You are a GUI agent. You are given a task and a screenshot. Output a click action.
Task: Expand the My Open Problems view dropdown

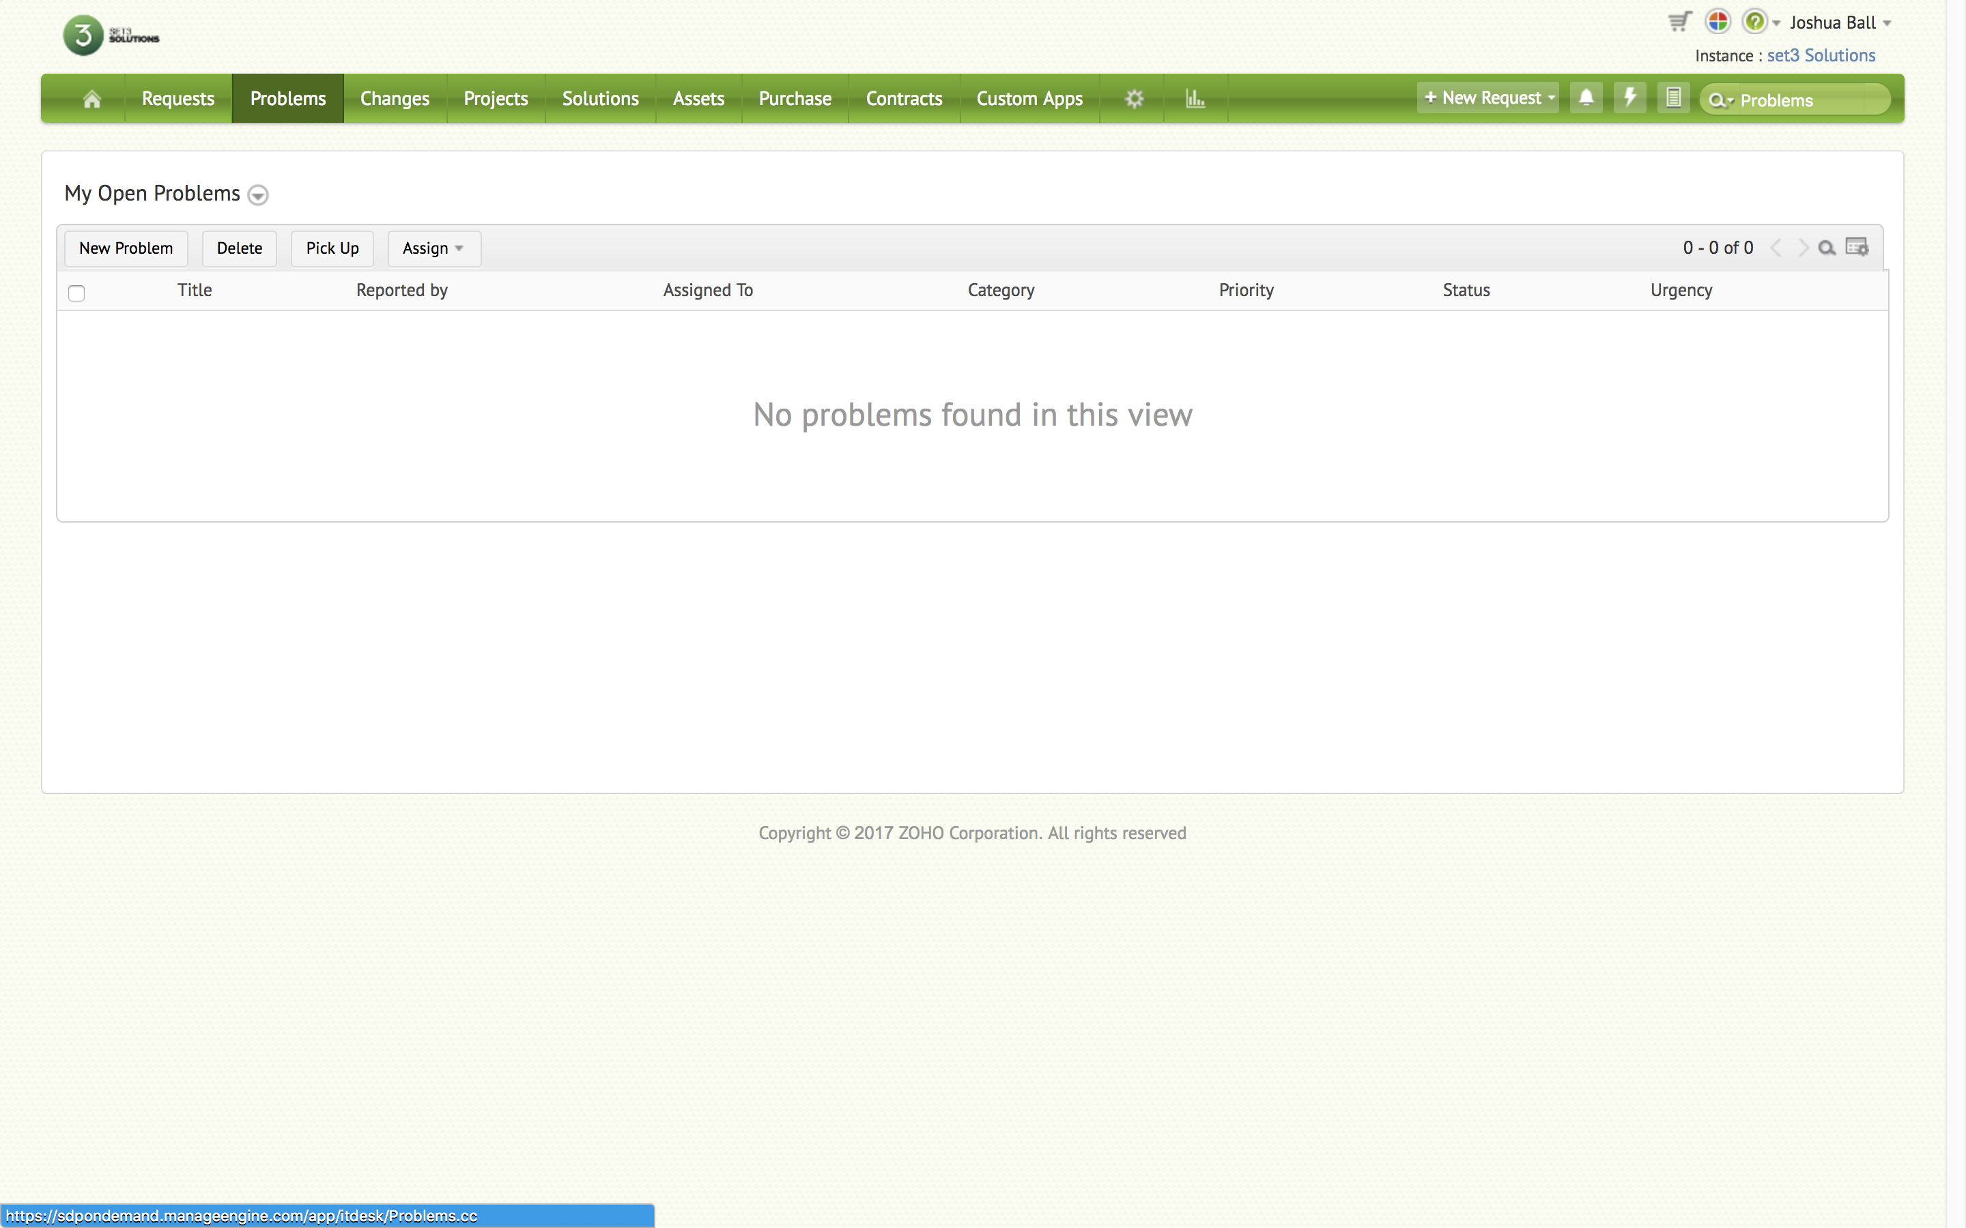pos(257,195)
